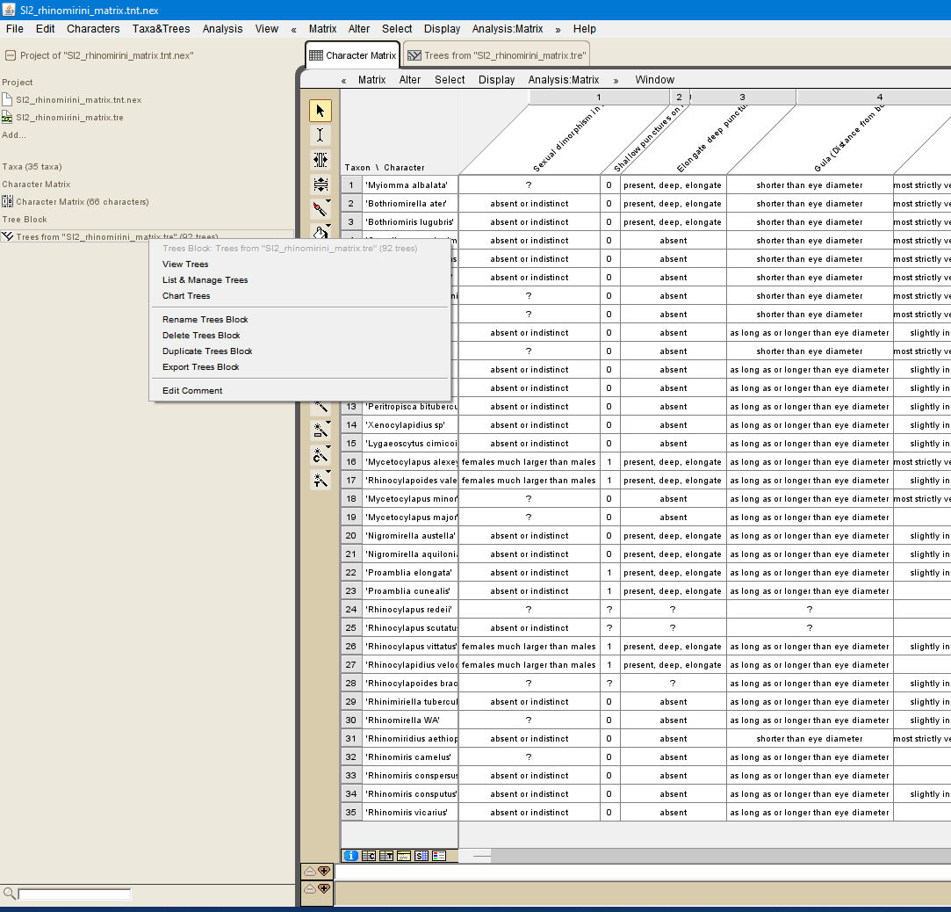Image resolution: width=951 pixels, height=912 pixels.
Task: Click the magnifier search icon at bottom left
Action: click(x=9, y=894)
